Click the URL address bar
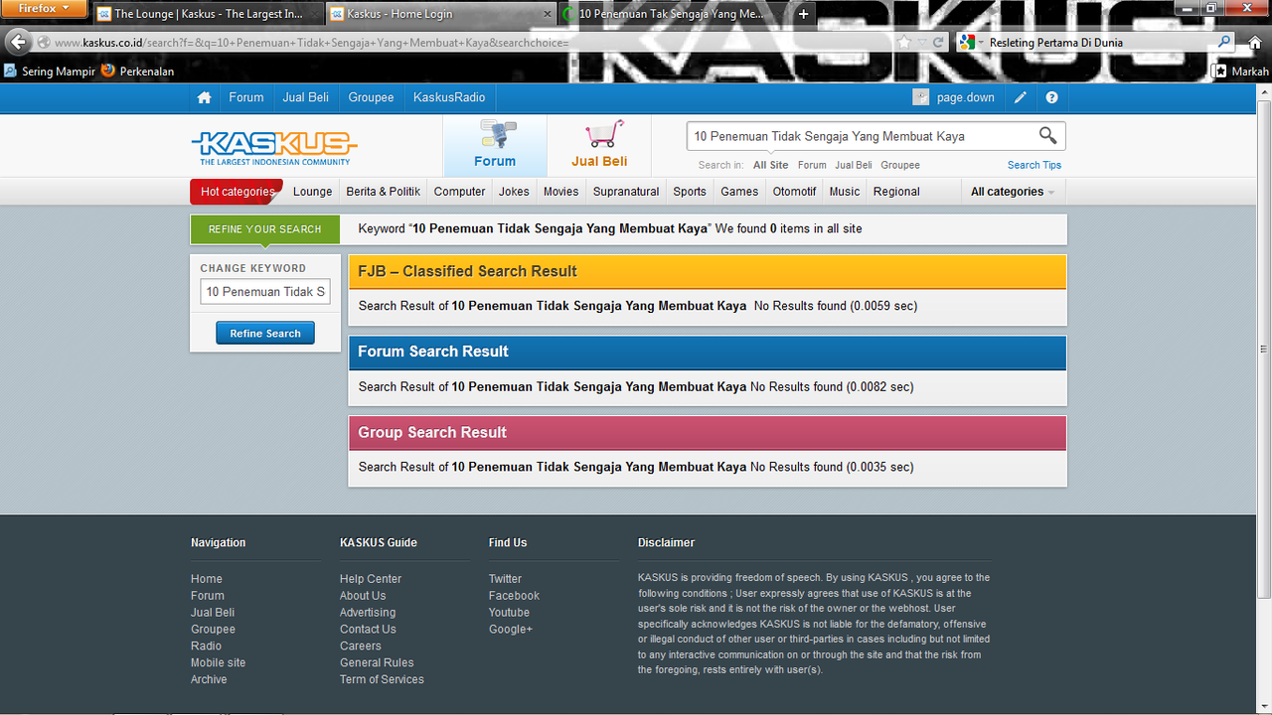This screenshot has height=715, width=1272. coord(467,43)
